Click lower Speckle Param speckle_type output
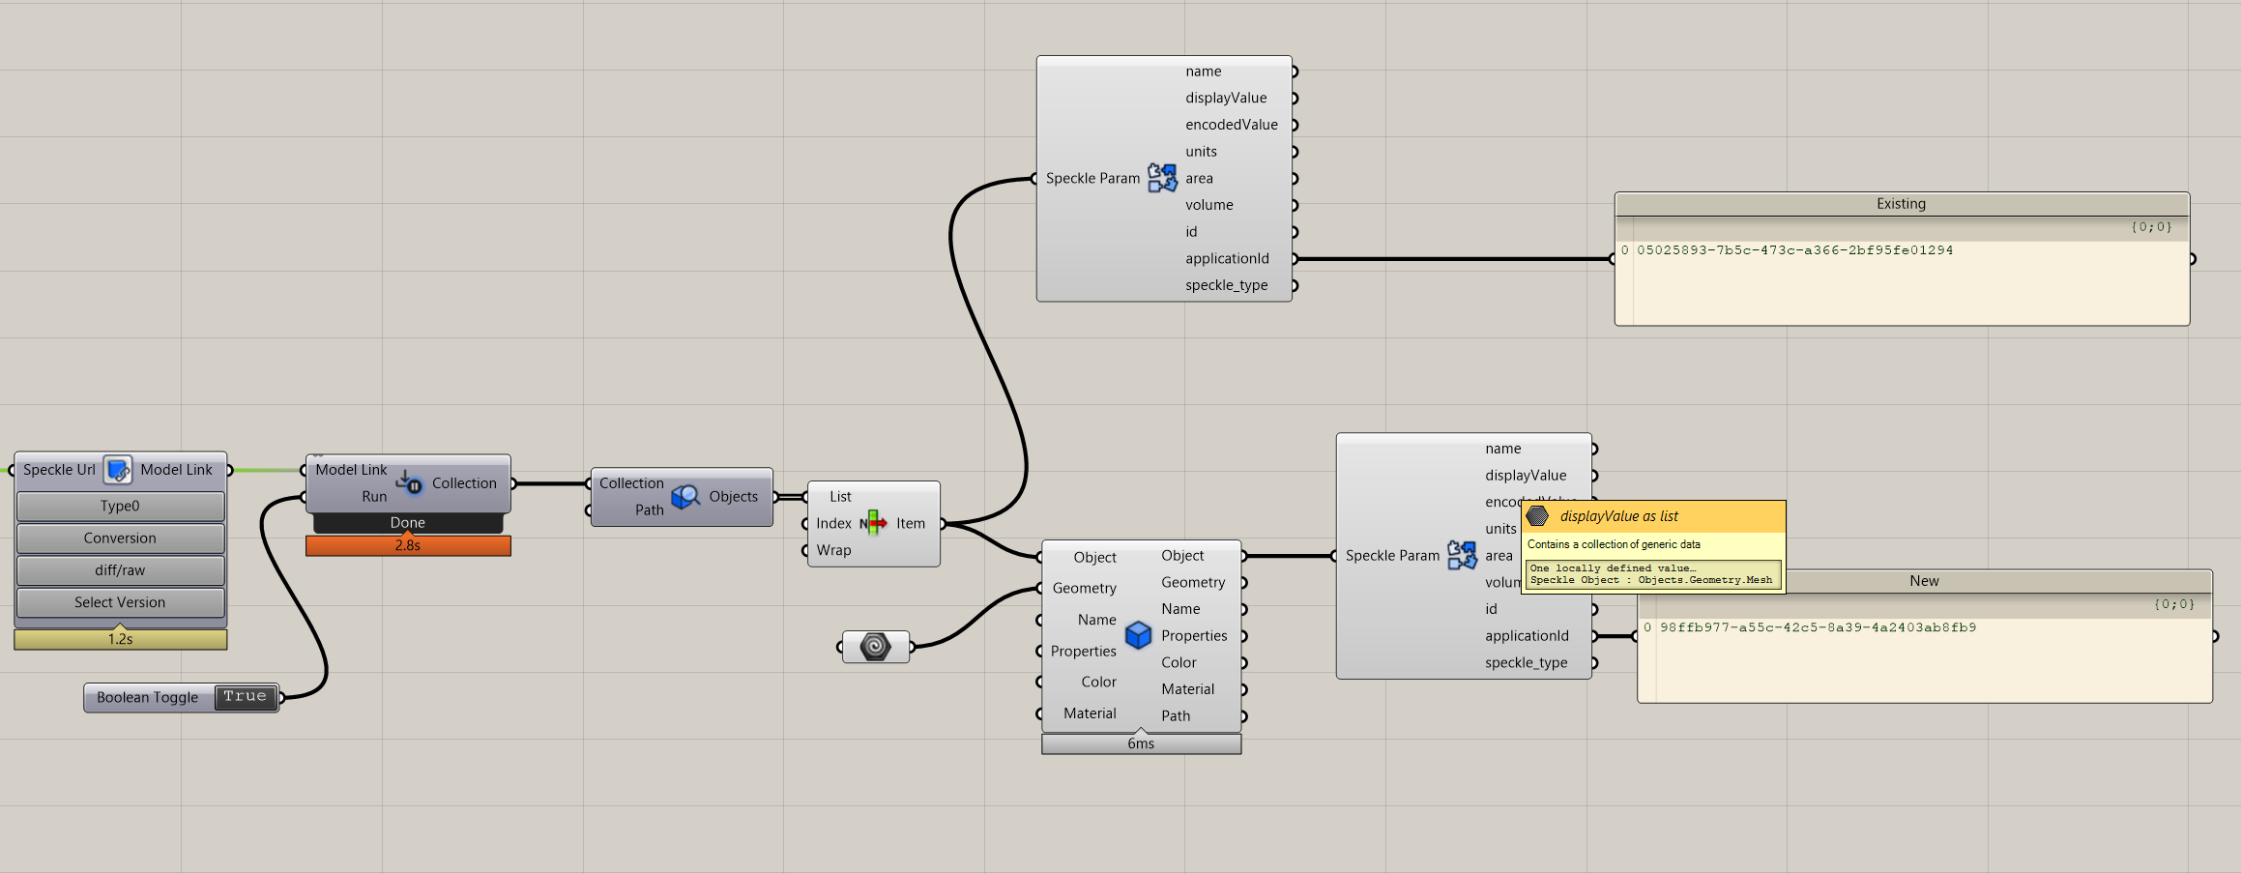Viewport: 2241px width, 873px height. point(1526,662)
